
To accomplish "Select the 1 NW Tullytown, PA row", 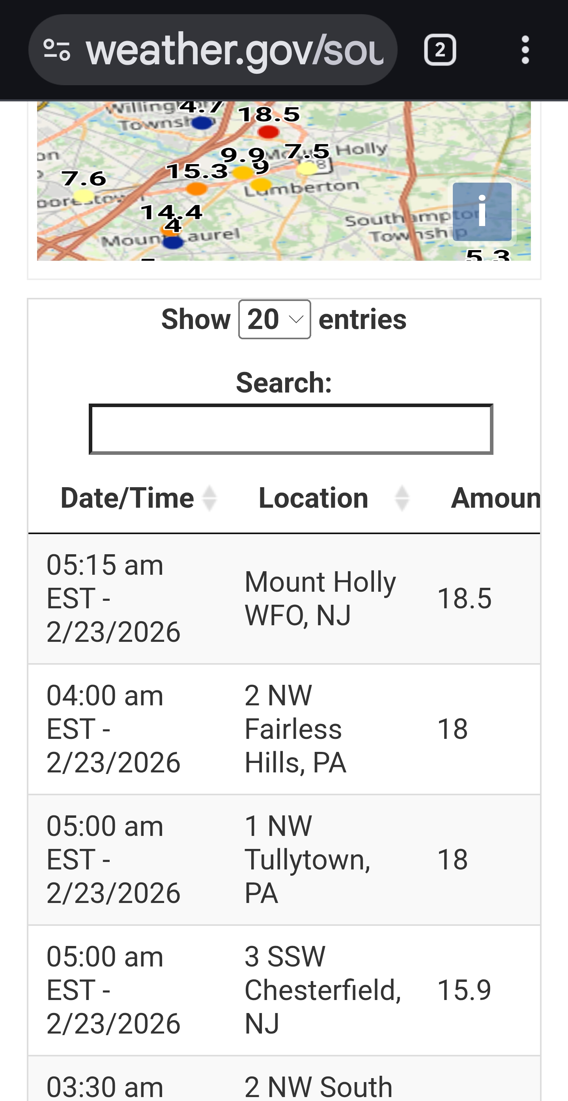I will click(284, 860).
